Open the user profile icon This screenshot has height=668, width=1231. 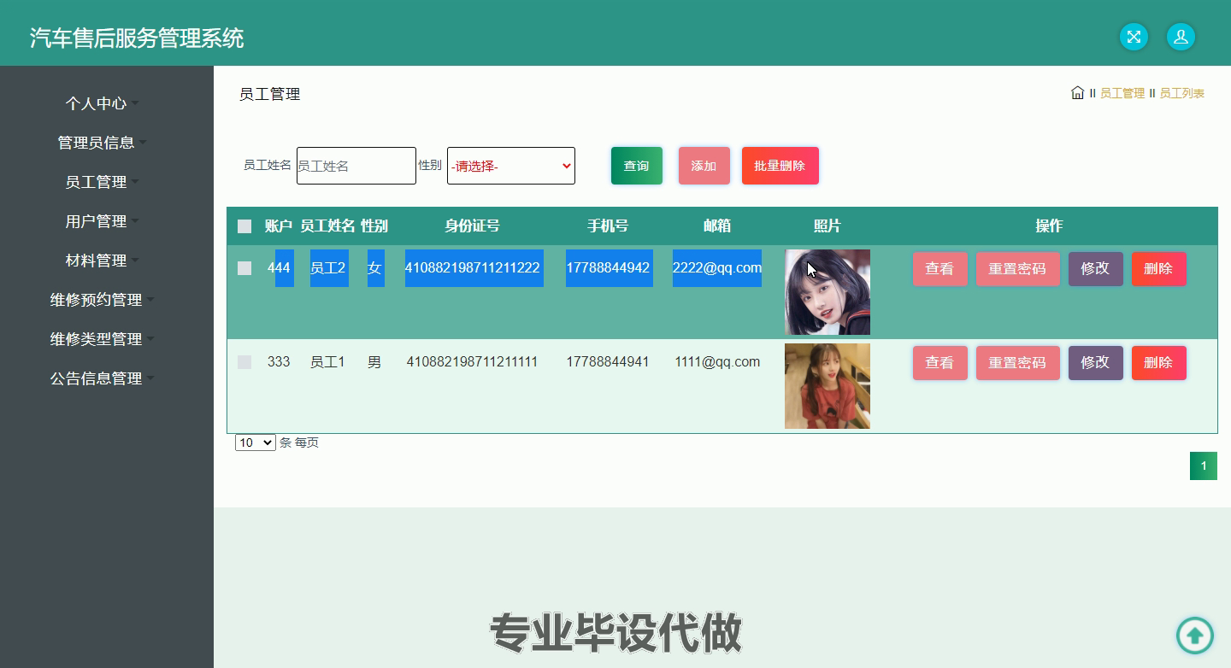[x=1181, y=37]
